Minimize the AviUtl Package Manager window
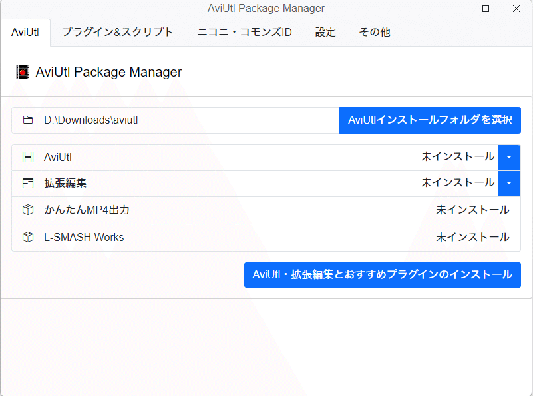 (455, 9)
